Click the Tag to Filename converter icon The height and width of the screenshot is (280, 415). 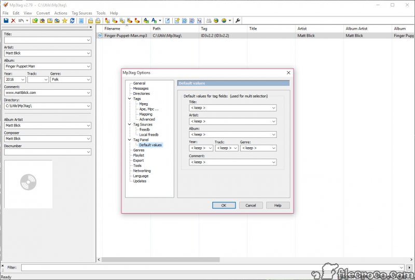[x=107, y=21]
